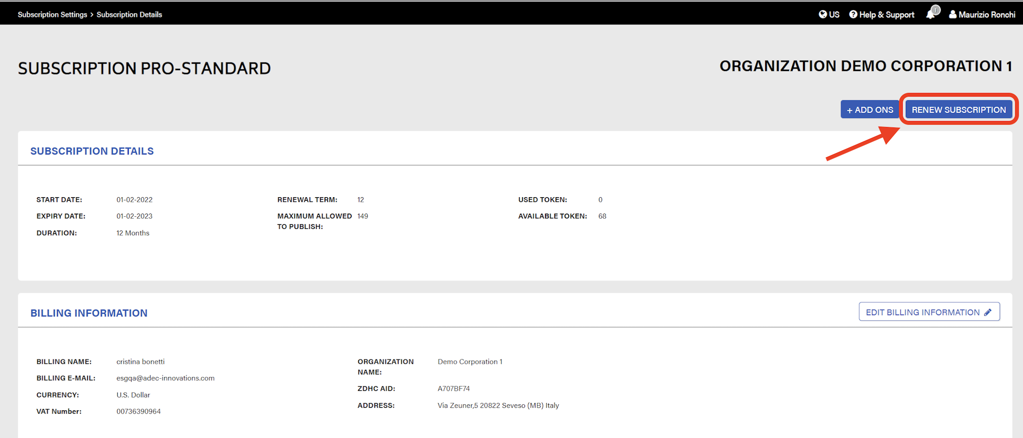Click billing e-mail esgqa@adec-innovations.com
Image resolution: width=1023 pixels, height=438 pixels.
tap(165, 378)
